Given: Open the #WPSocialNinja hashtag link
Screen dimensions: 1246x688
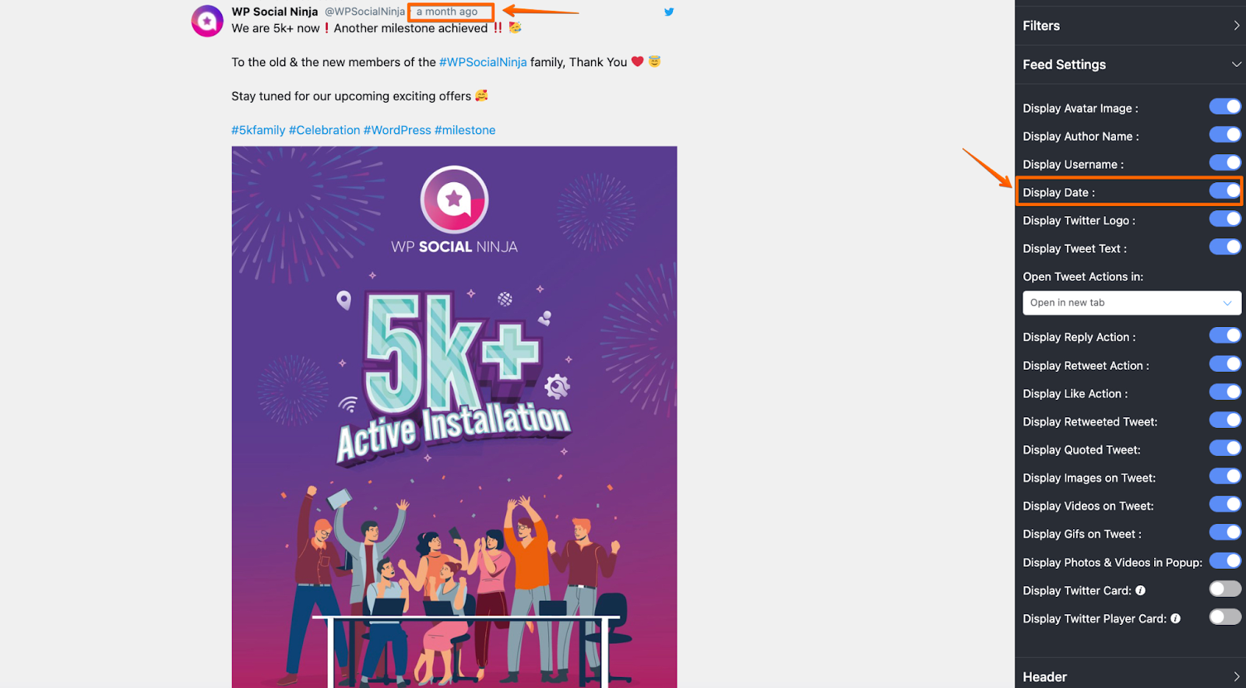Looking at the screenshot, I should point(483,62).
